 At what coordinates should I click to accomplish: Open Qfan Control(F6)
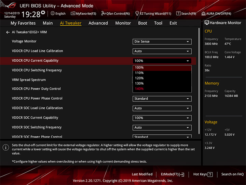[115, 13]
